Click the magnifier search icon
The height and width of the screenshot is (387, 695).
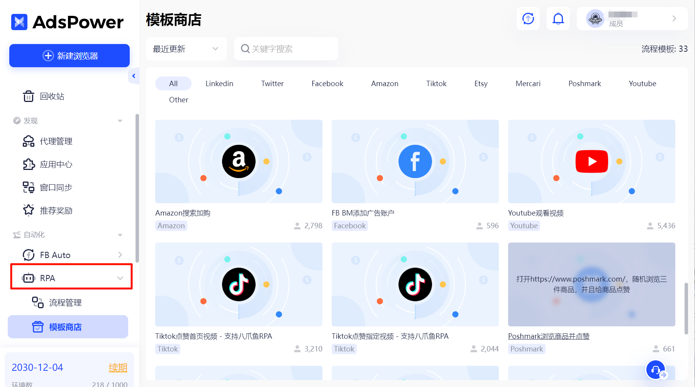point(245,49)
